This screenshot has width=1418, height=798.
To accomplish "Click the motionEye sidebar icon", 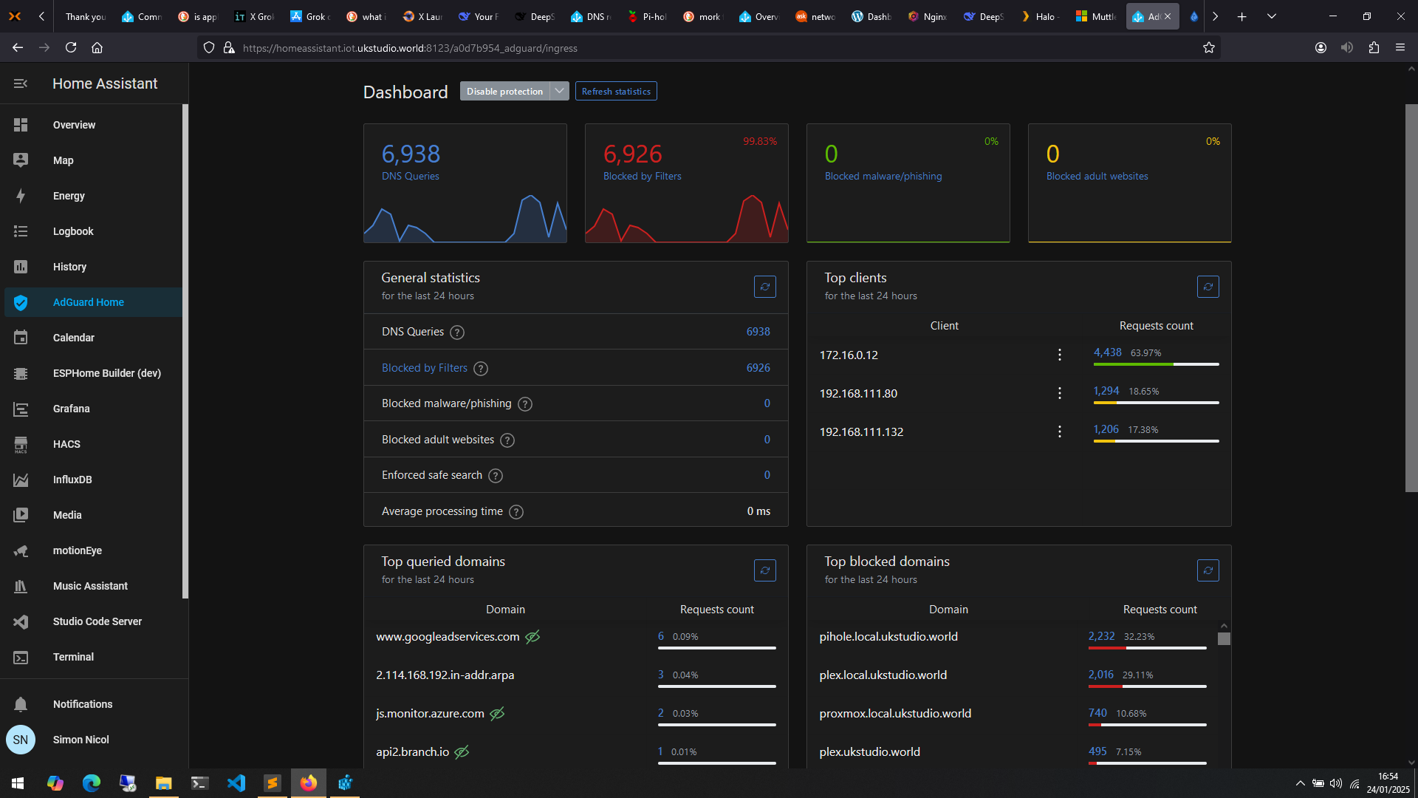I will [21, 550].
